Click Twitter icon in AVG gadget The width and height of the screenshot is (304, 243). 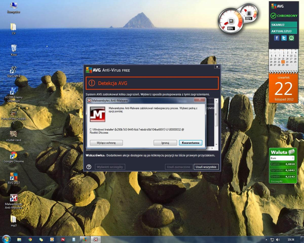click(284, 38)
